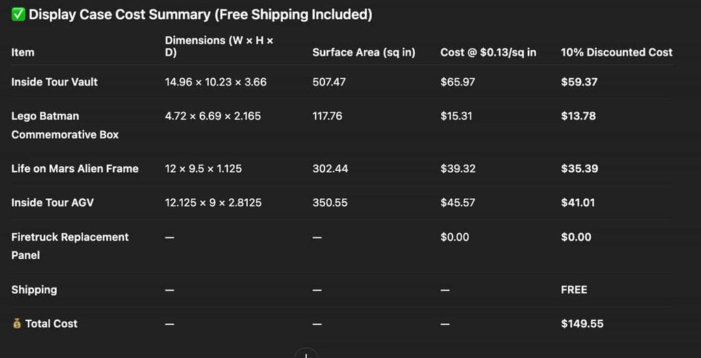Click the 10% Discounted Cost header
This screenshot has width=701, height=358.
point(616,53)
